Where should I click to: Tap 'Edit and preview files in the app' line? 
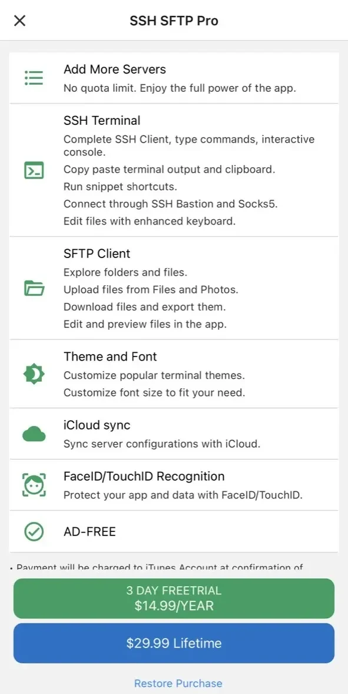[x=145, y=325]
